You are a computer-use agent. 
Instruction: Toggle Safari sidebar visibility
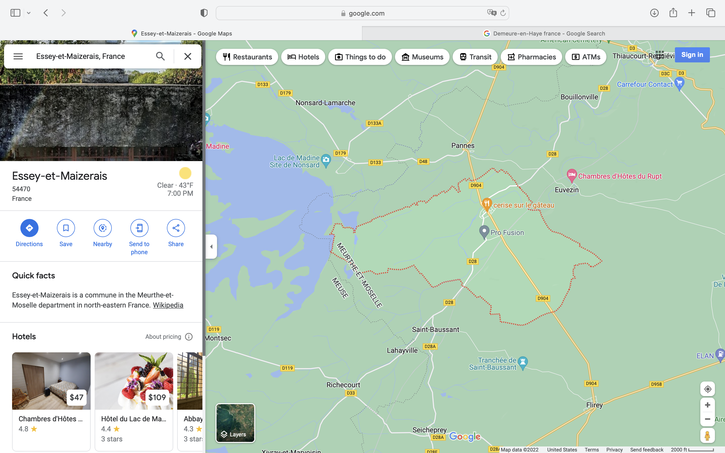(15, 13)
